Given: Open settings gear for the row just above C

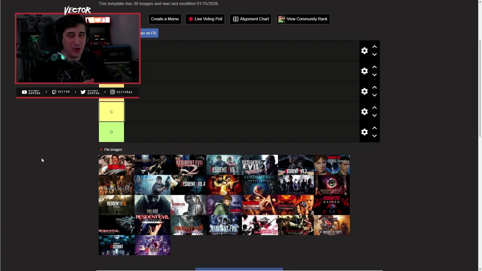Looking at the screenshot, I should (364, 91).
